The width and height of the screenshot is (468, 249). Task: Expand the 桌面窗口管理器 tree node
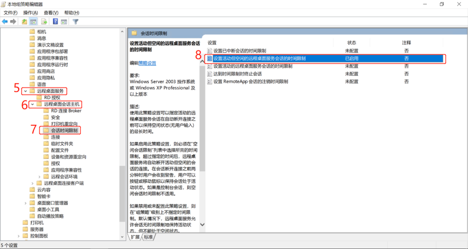tap(26, 203)
